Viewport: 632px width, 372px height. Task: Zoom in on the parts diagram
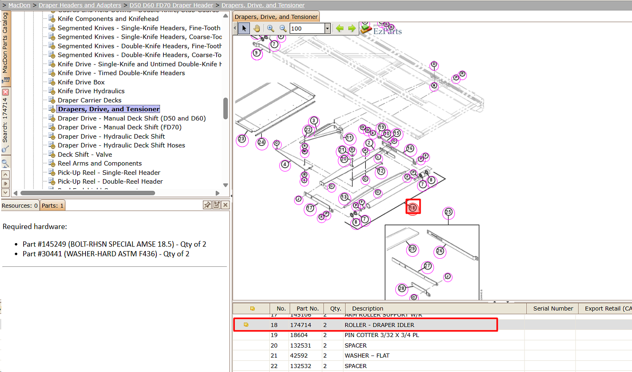click(x=270, y=28)
